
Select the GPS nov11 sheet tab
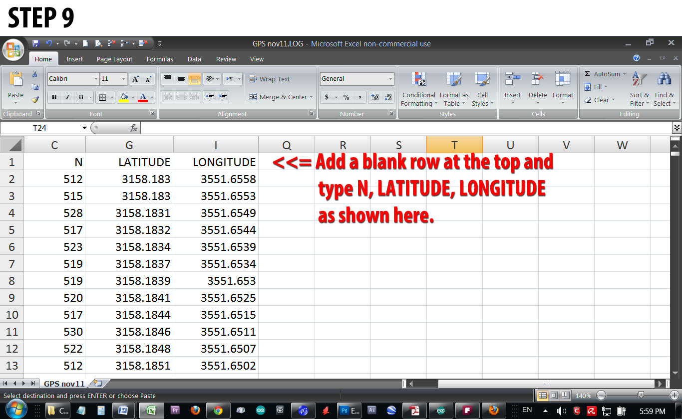pos(64,384)
